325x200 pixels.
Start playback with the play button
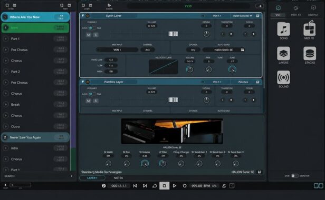point(175,186)
